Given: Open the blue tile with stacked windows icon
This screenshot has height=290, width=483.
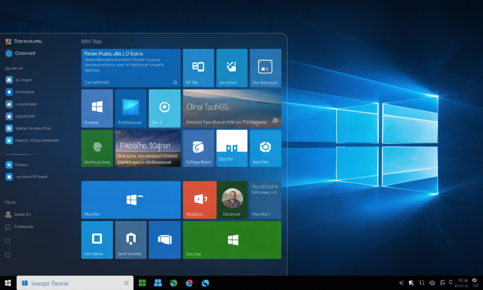Looking at the screenshot, I should click(165, 240).
